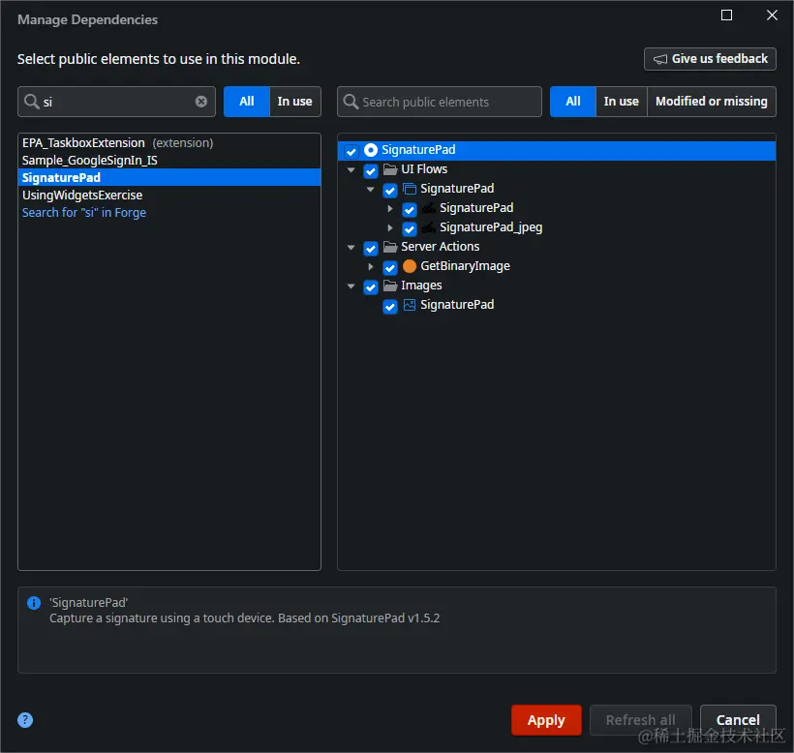794x753 pixels.
Task: Show only In use public elements
Action: 621,102
